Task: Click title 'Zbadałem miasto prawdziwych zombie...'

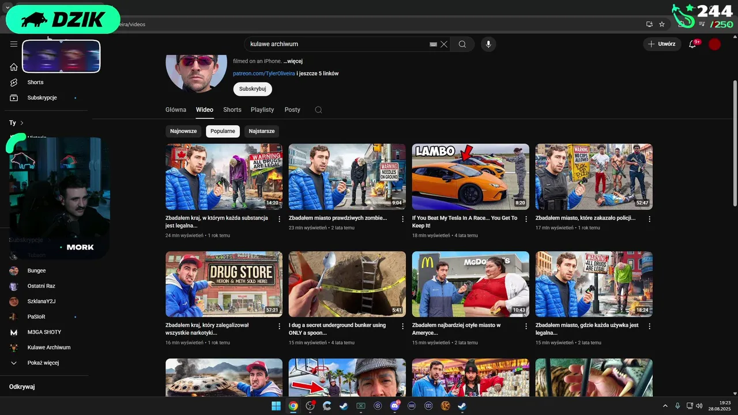Action: [338, 218]
